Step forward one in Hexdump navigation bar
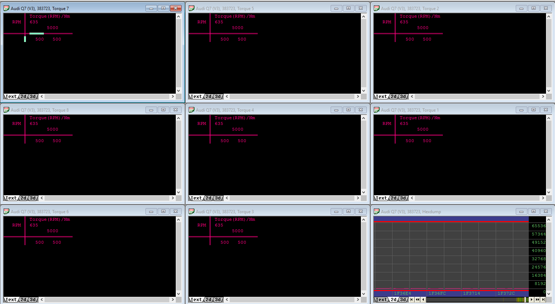The image size is (555, 304). [532, 300]
